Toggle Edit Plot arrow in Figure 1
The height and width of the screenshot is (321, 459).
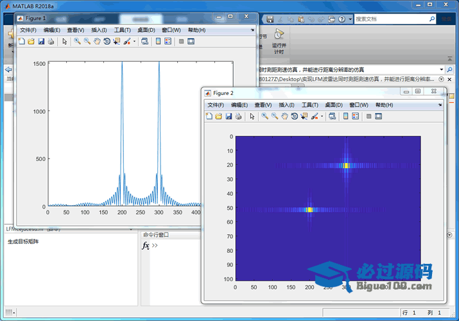point(64,42)
